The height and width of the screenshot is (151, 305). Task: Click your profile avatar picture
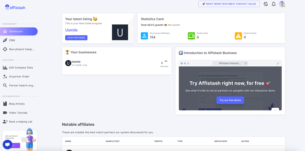click(x=282, y=4)
